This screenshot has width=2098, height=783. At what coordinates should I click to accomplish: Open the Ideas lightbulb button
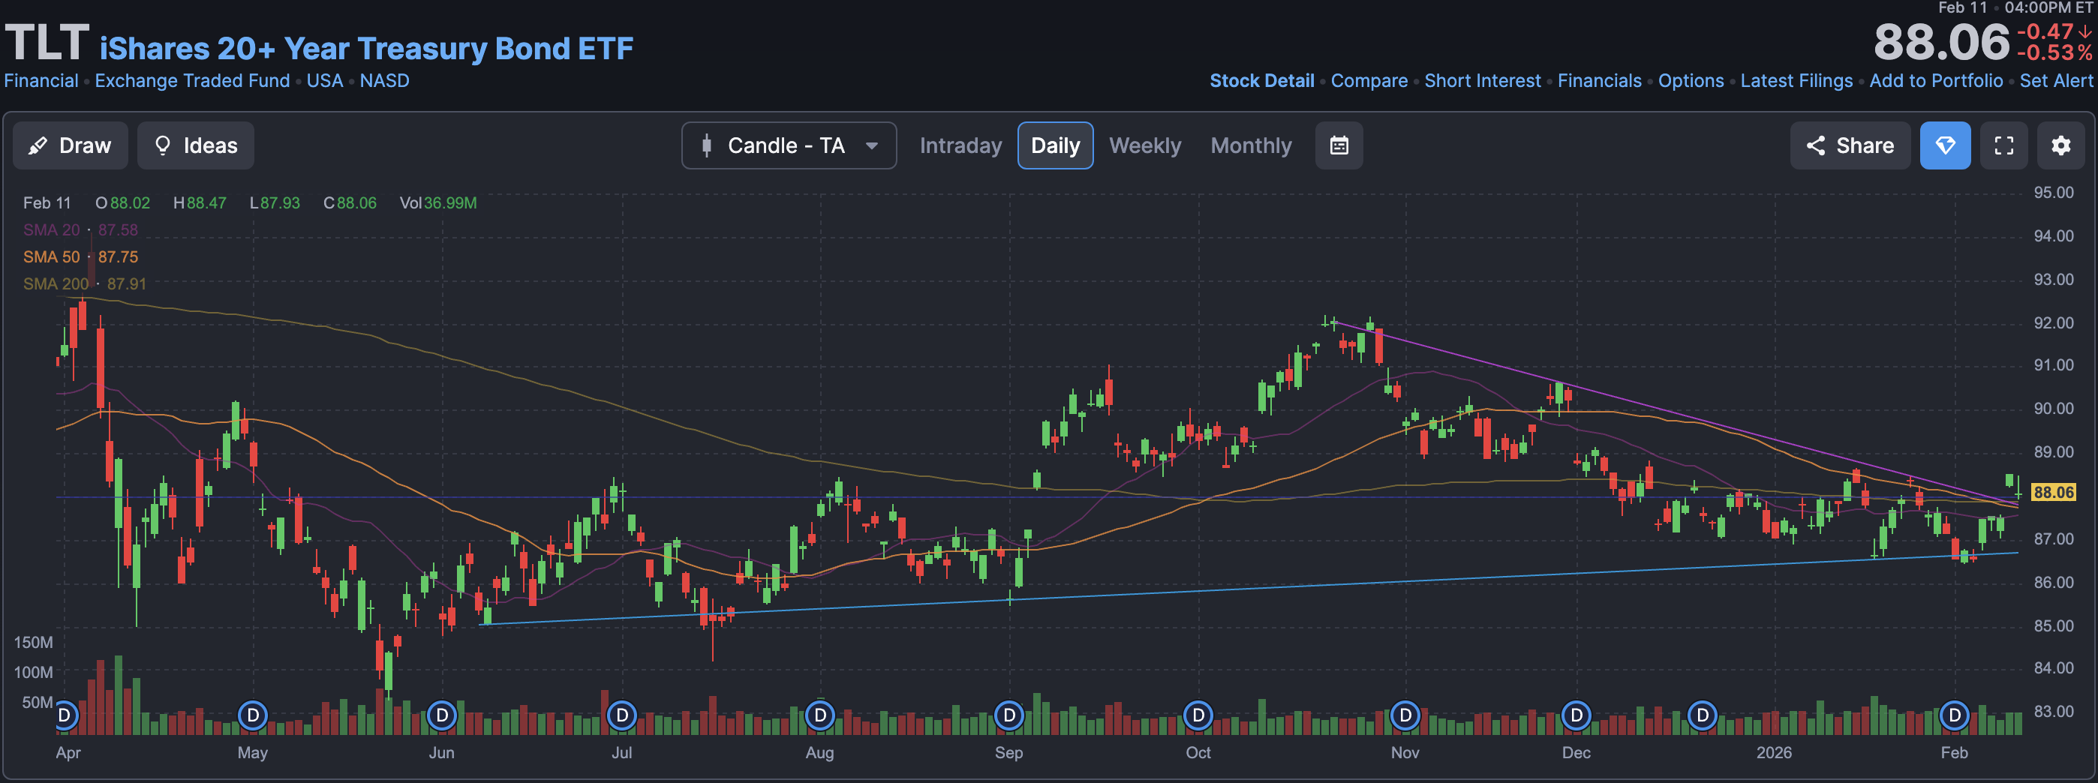click(195, 145)
